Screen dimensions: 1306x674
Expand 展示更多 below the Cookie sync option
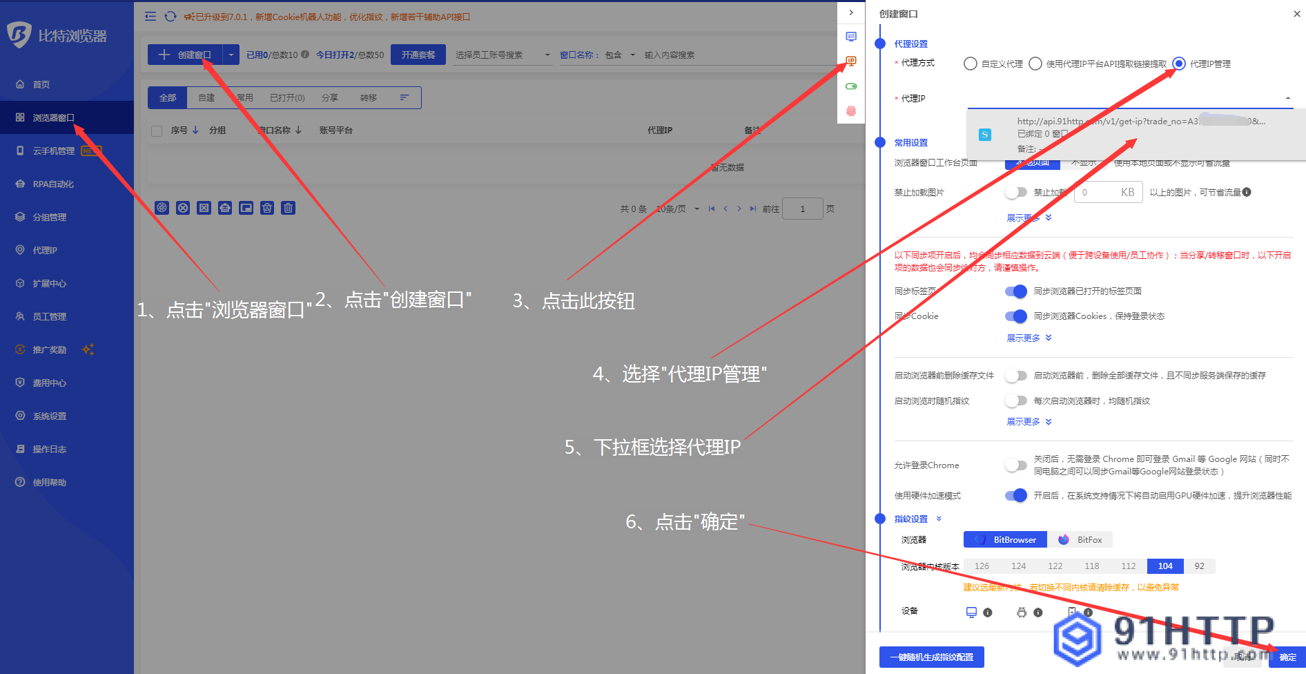pyautogui.click(x=1029, y=338)
